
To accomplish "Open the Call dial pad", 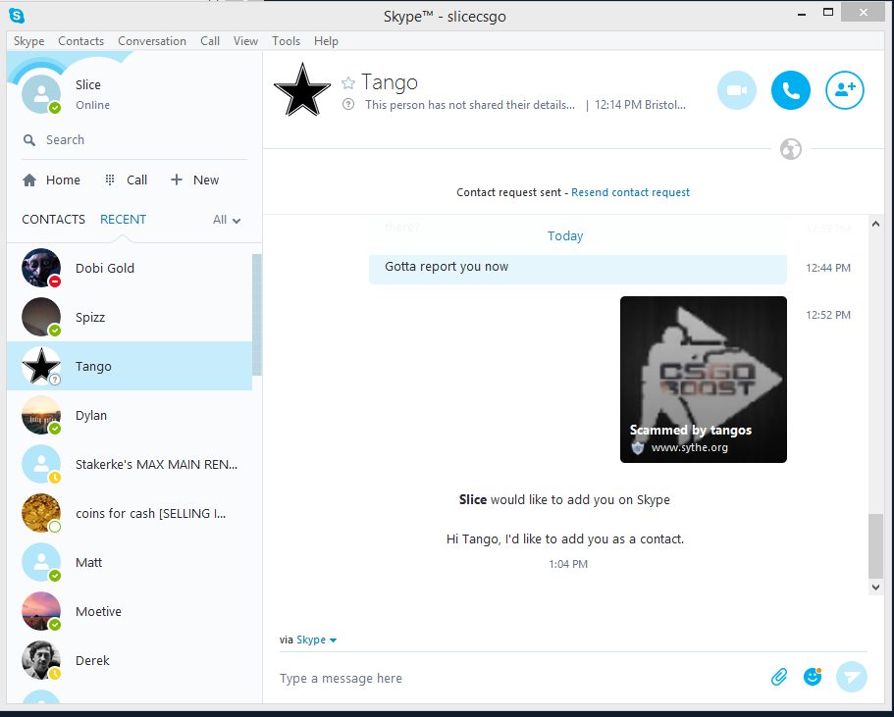I will click(126, 180).
